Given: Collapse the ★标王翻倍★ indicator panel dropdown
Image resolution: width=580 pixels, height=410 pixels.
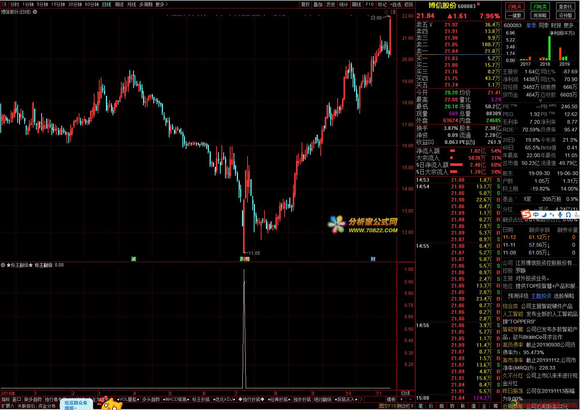Looking at the screenshot, I should tap(3, 265).
